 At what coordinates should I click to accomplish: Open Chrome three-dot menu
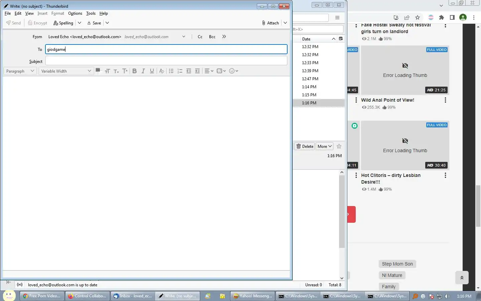(474, 17)
